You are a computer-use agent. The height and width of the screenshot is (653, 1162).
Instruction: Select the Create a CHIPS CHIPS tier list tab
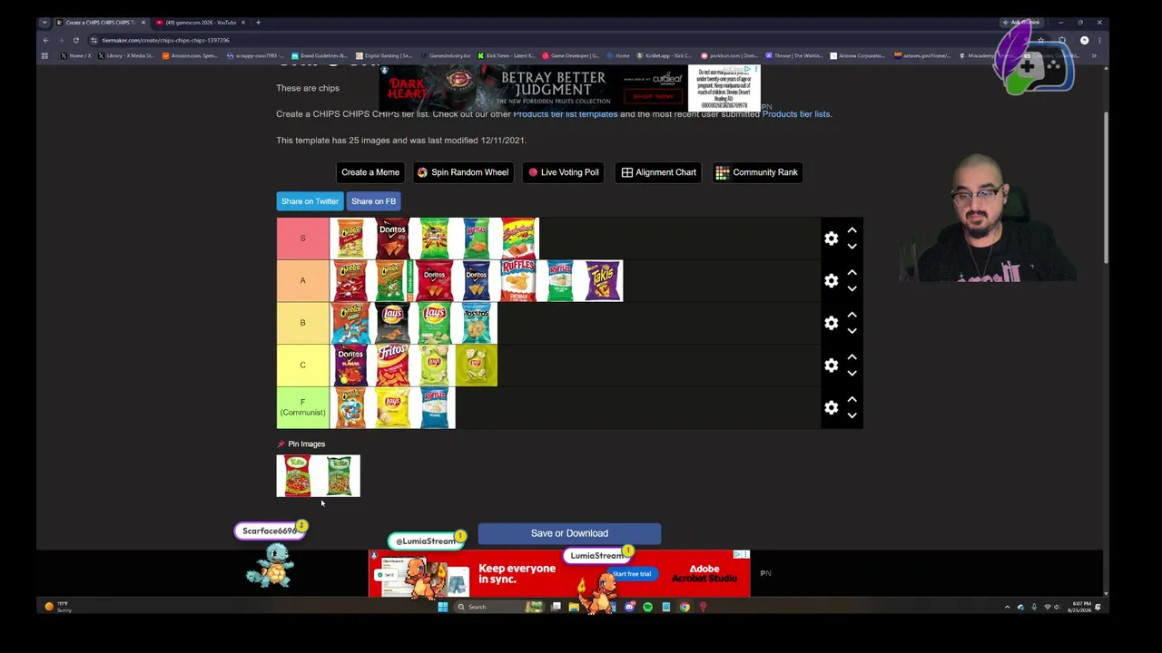(100, 23)
